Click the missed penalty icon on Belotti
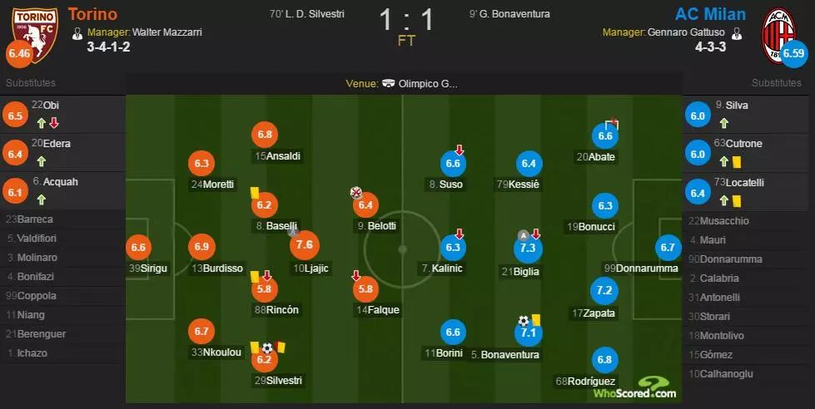 tap(357, 193)
